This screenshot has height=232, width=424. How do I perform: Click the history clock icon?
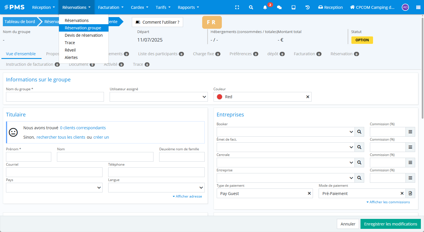click(x=308, y=7)
